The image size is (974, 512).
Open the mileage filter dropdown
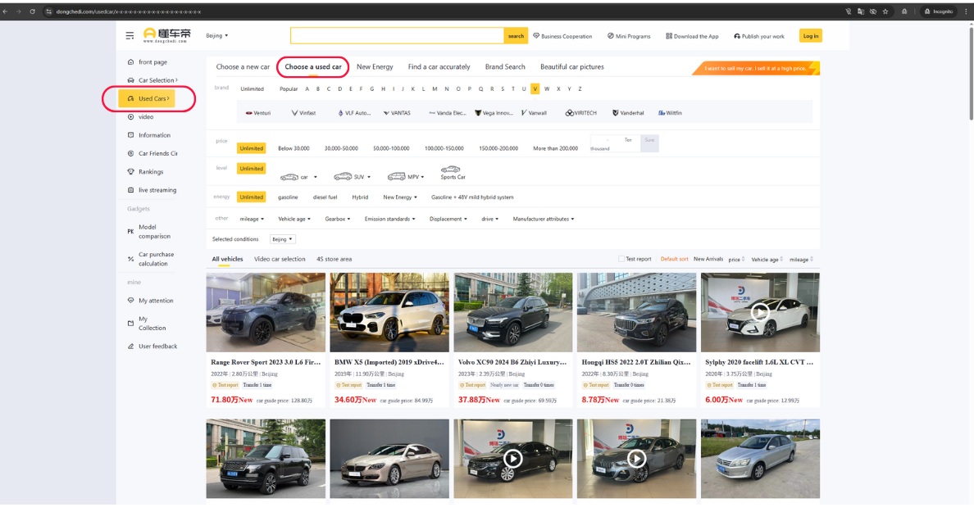(252, 219)
